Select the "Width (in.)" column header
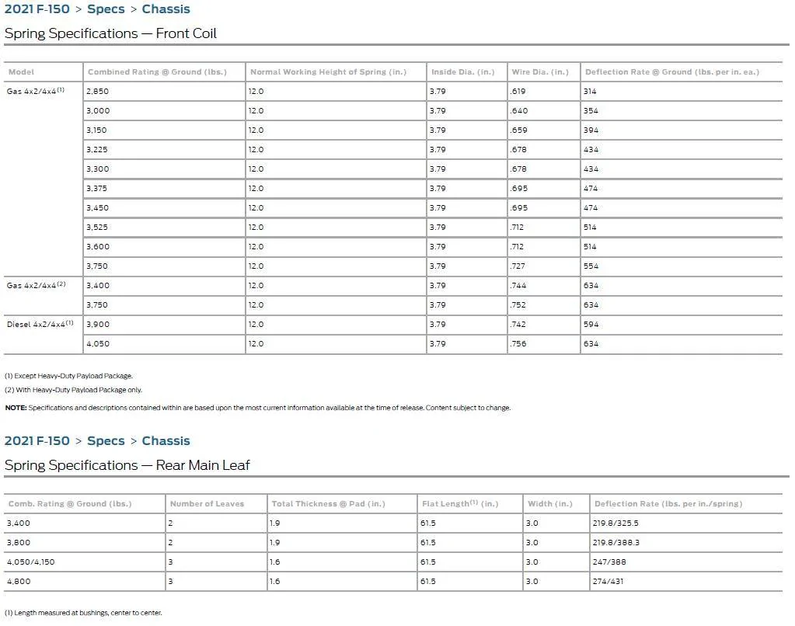The width and height of the screenshot is (795, 626). 549,504
